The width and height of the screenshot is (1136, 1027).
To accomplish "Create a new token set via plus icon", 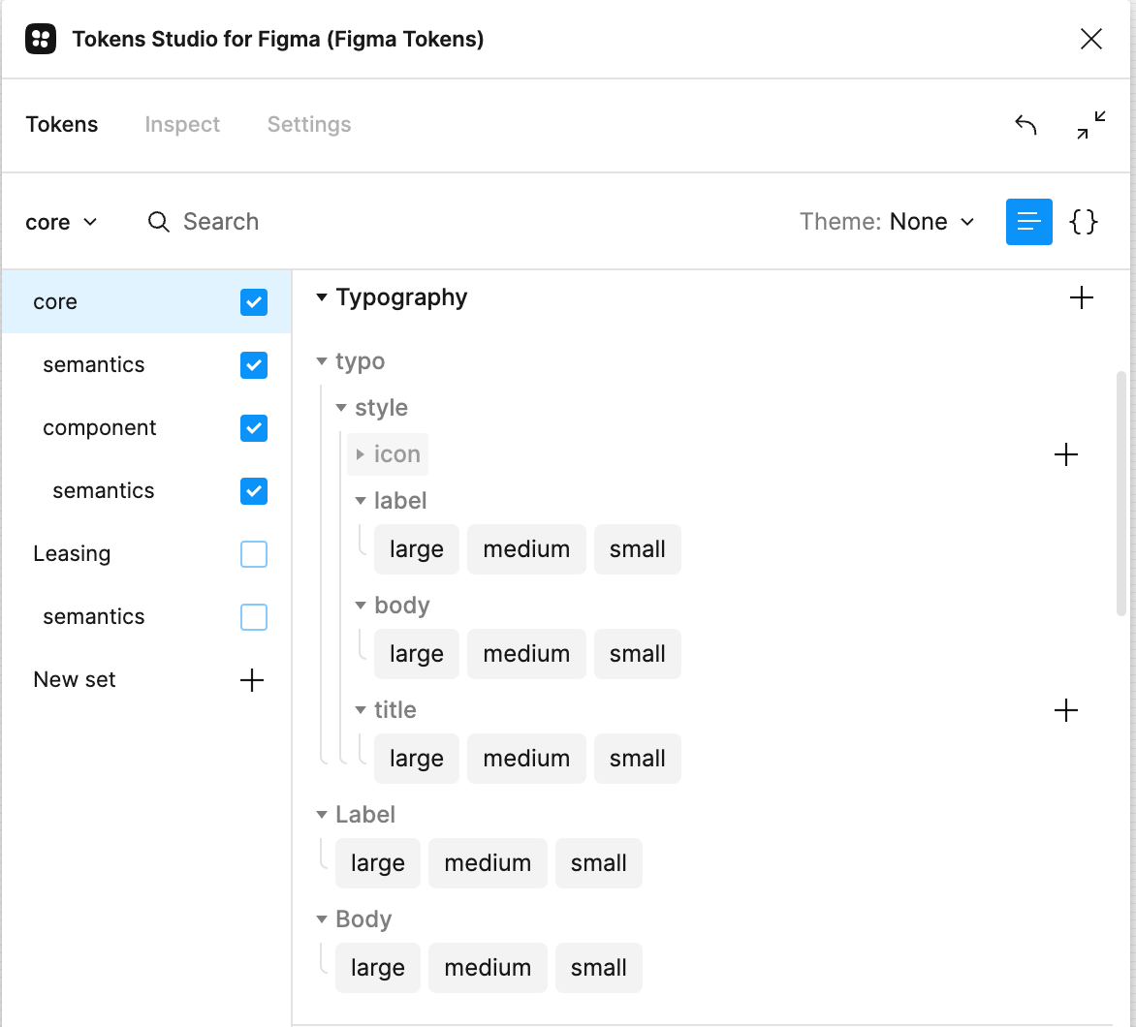I will coord(251,679).
